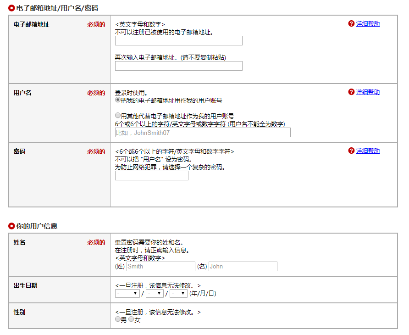Open 详细帮助 link for 密码
This screenshot has width=409, height=335.
[x=368, y=151]
